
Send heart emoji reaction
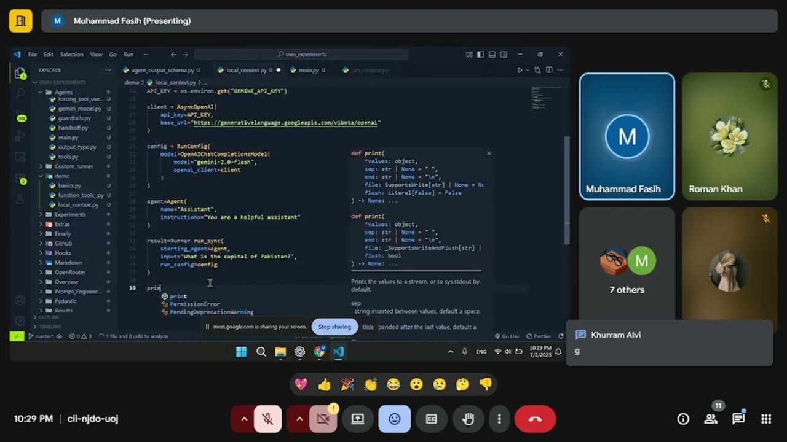click(301, 384)
